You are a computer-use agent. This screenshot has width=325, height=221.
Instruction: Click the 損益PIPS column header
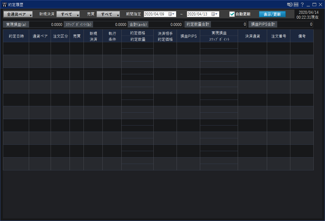click(188, 36)
